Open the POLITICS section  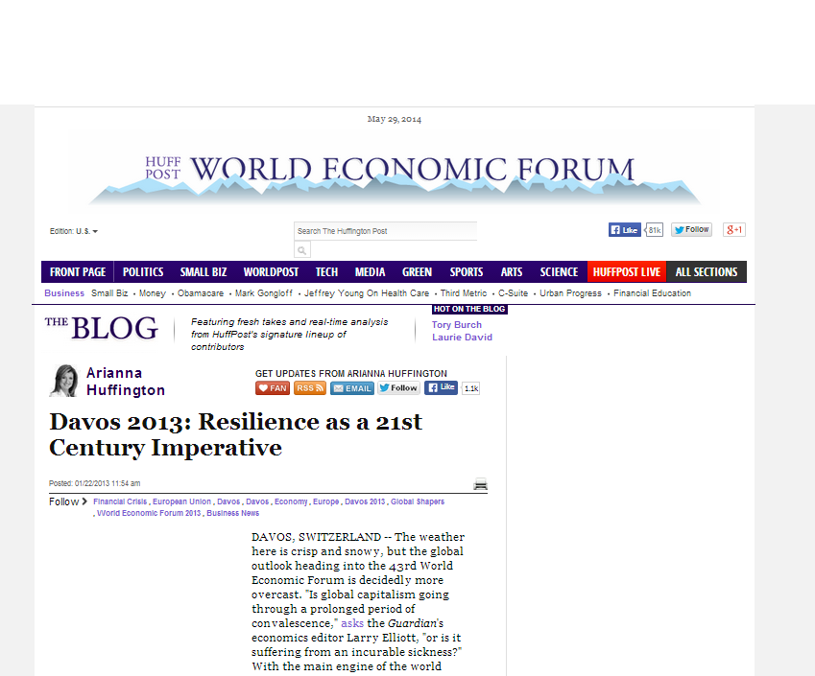pos(143,272)
